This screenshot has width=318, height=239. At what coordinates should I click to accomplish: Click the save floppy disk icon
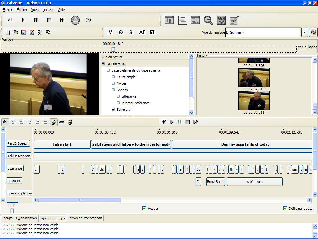point(24,32)
